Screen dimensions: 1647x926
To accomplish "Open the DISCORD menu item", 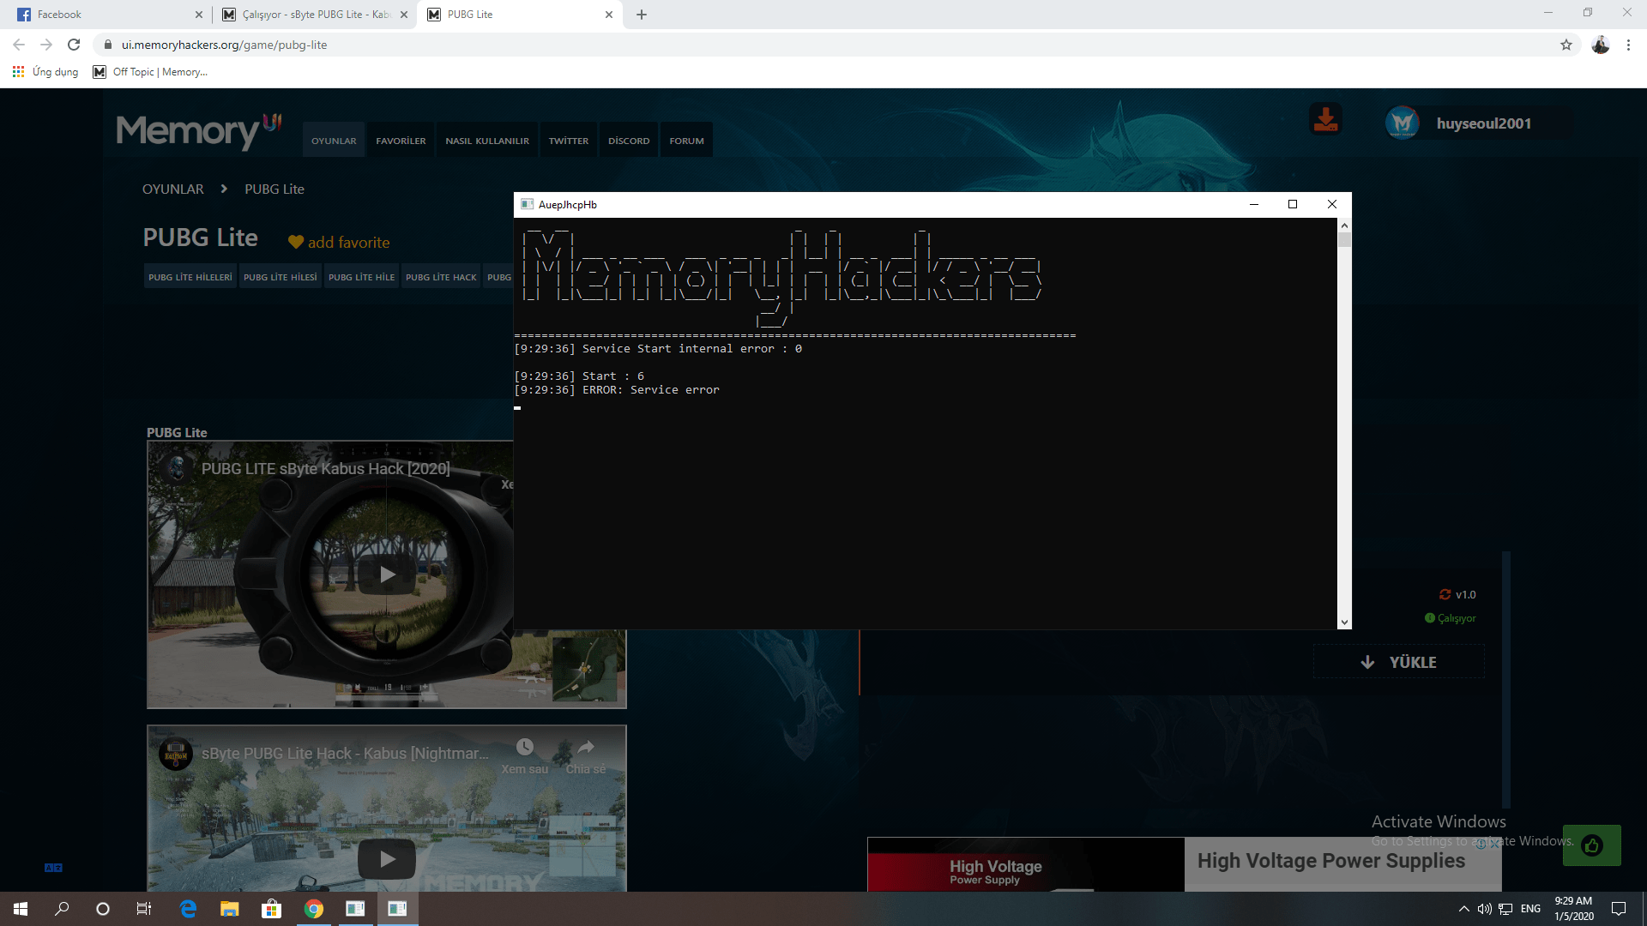I will pyautogui.click(x=629, y=141).
